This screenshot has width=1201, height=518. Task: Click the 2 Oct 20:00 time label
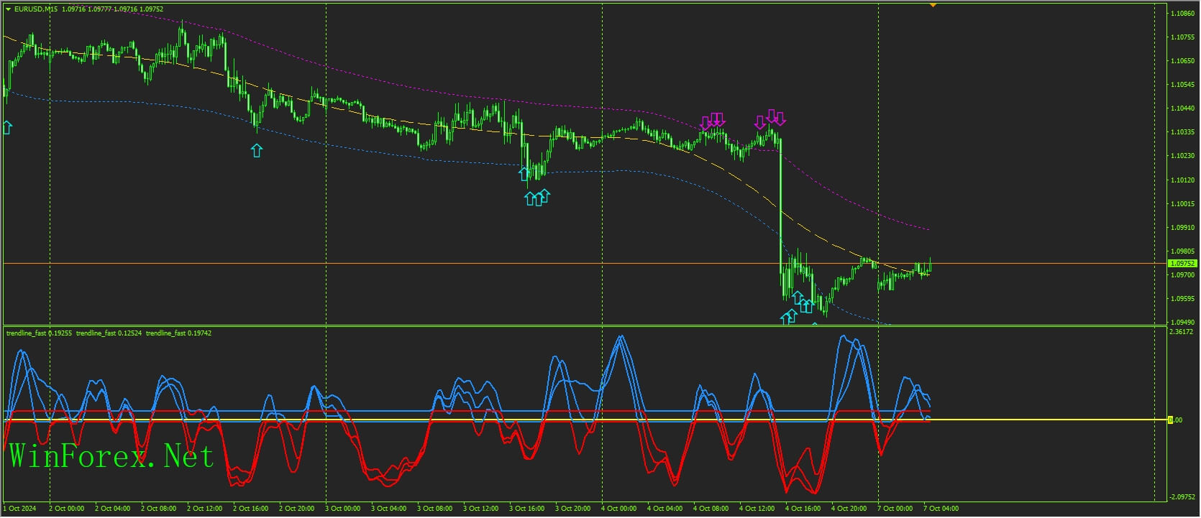296,509
